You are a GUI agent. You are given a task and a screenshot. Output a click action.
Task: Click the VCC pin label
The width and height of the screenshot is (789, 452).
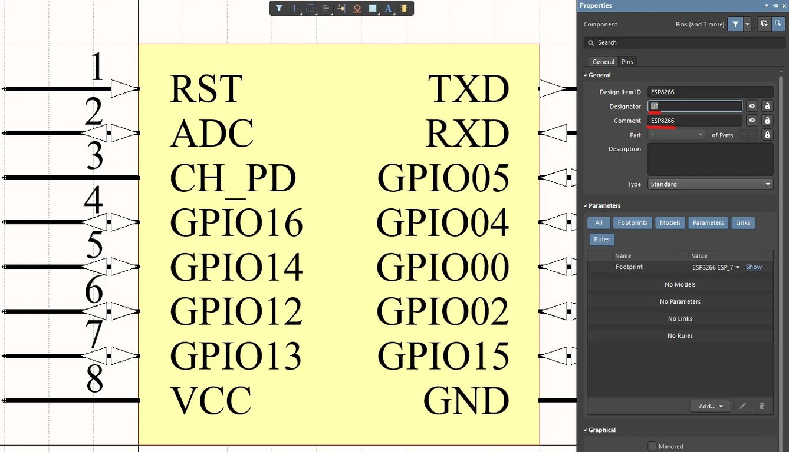coord(211,401)
